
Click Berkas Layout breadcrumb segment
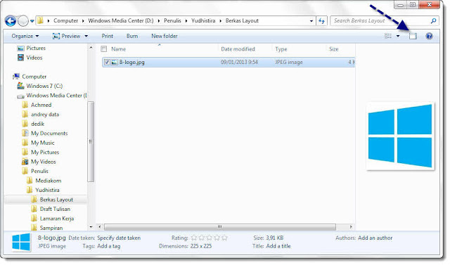242,20
